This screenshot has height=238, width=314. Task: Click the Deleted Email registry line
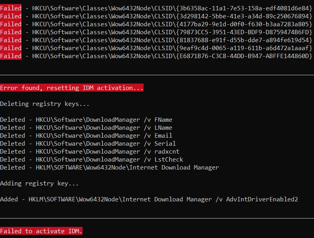click(86, 136)
